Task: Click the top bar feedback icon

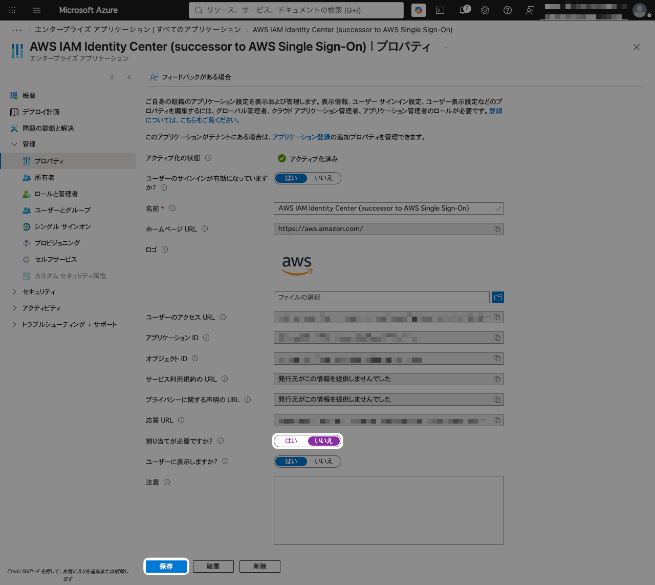Action: [x=530, y=10]
